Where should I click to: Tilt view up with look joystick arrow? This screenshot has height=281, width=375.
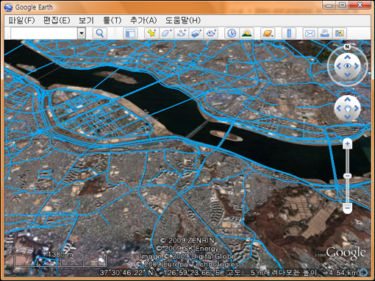[x=348, y=57]
